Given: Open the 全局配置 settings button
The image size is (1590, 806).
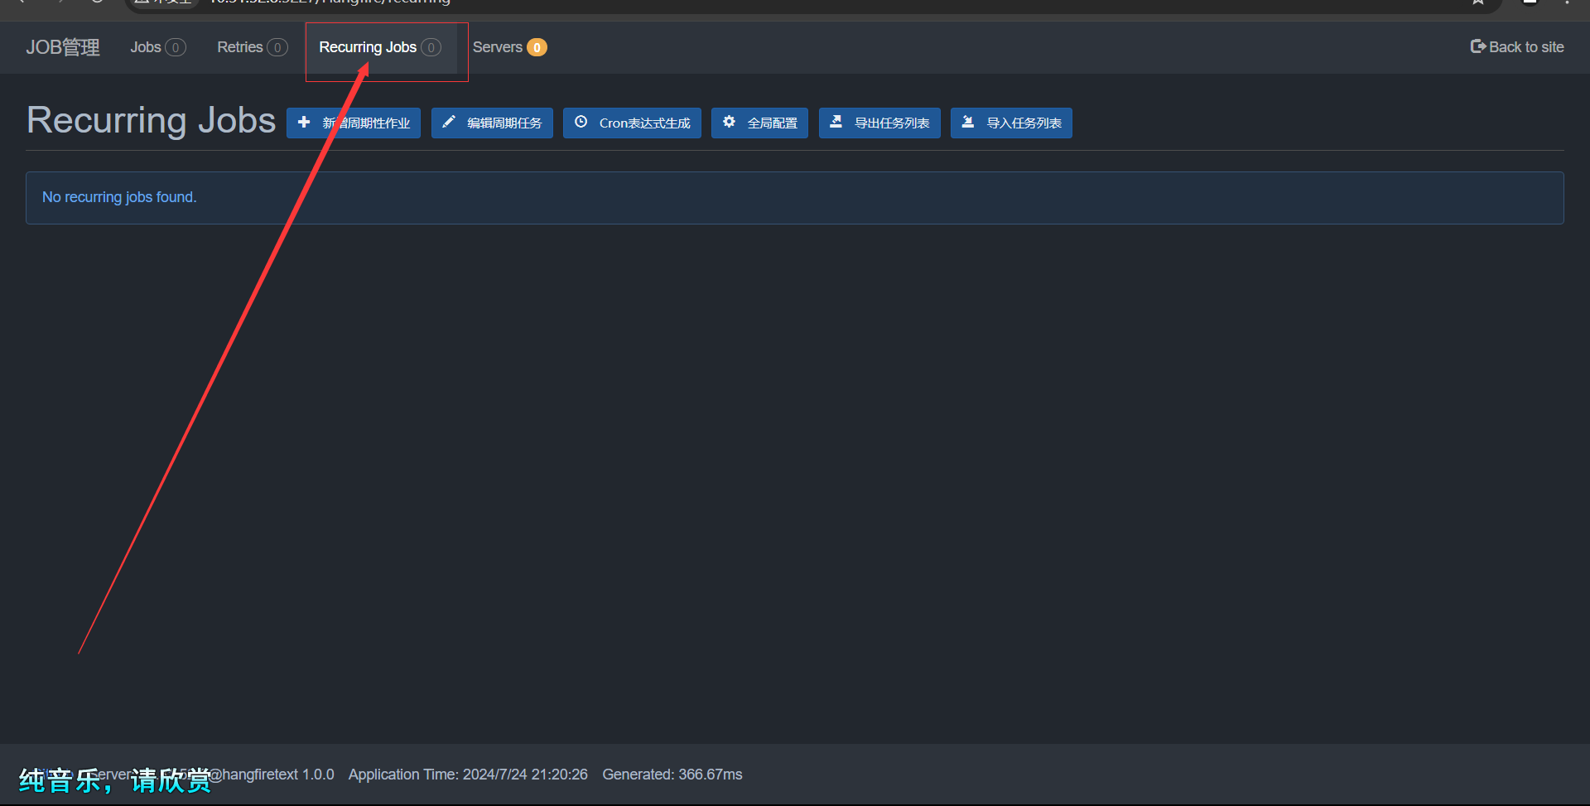Looking at the screenshot, I should pos(759,123).
